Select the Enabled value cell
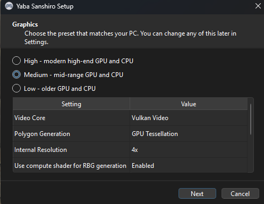The image size is (264, 204). (x=189, y=165)
